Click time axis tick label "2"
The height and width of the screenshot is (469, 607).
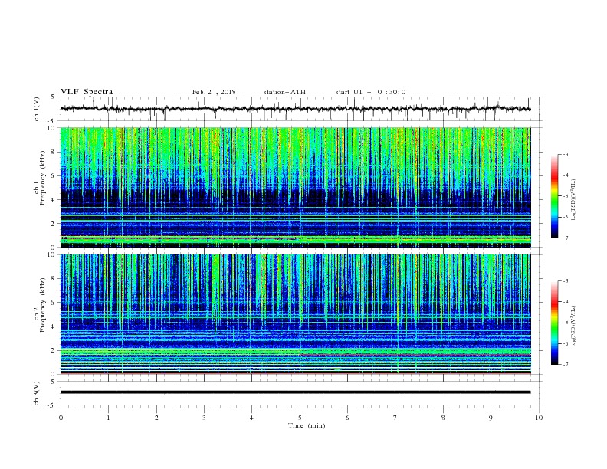click(156, 418)
